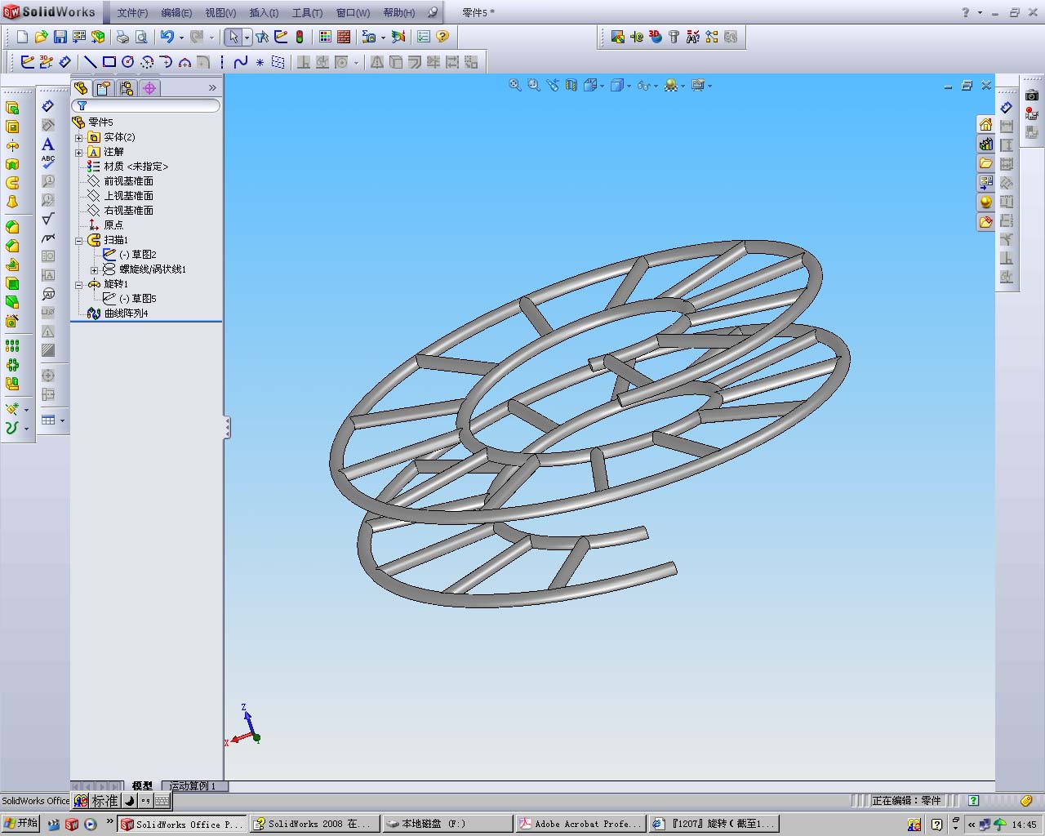Select the Point sketch tool

pos(260,62)
